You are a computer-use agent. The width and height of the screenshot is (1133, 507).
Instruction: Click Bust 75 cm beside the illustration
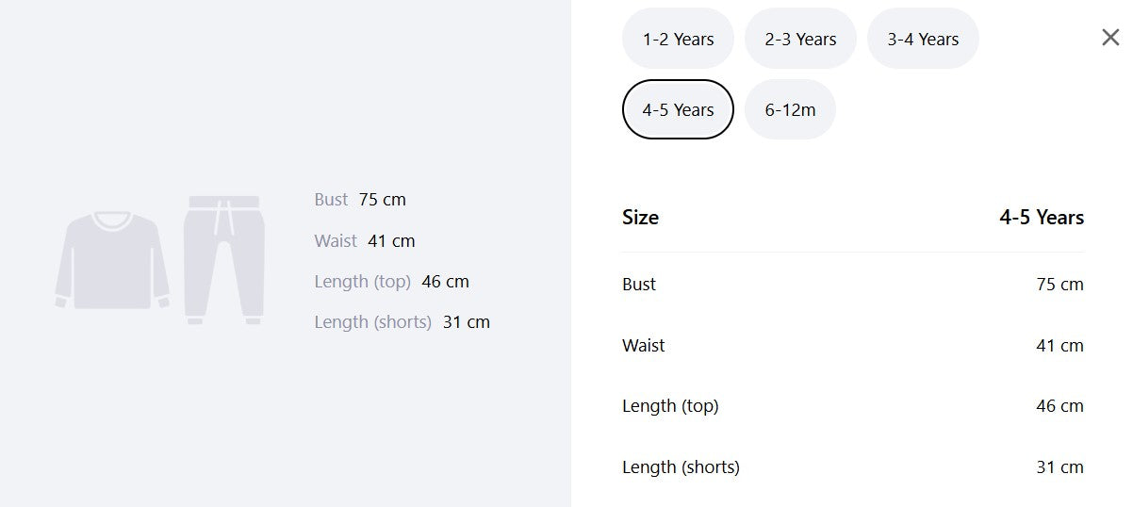point(360,200)
